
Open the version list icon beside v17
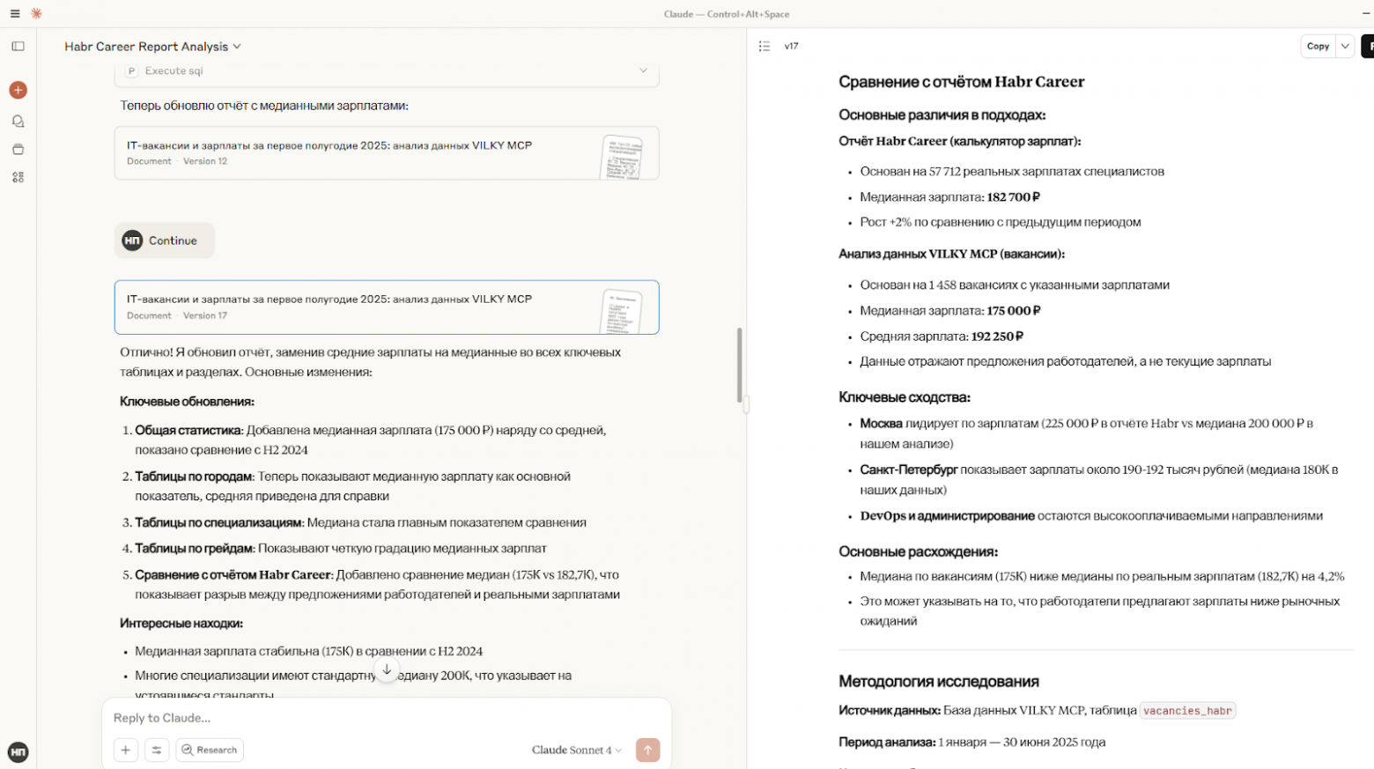[765, 46]
